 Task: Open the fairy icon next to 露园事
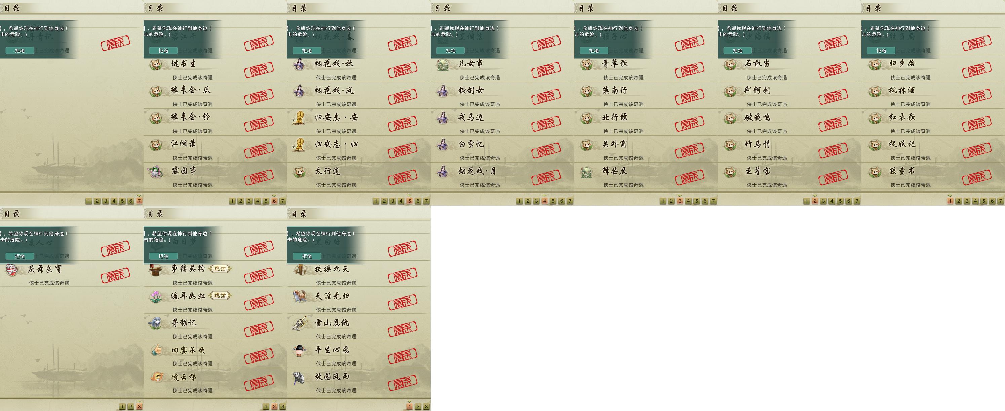(156, 171)
